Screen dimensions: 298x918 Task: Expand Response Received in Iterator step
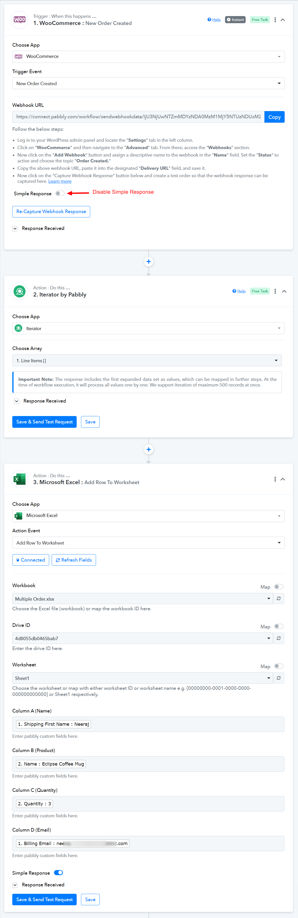(16, 401)
